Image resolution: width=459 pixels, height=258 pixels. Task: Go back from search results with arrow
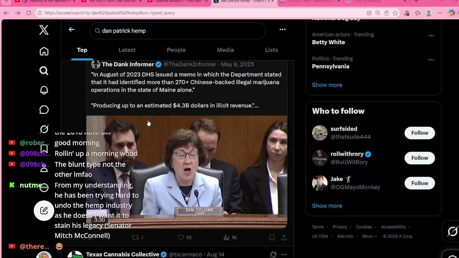coord(71,30)
